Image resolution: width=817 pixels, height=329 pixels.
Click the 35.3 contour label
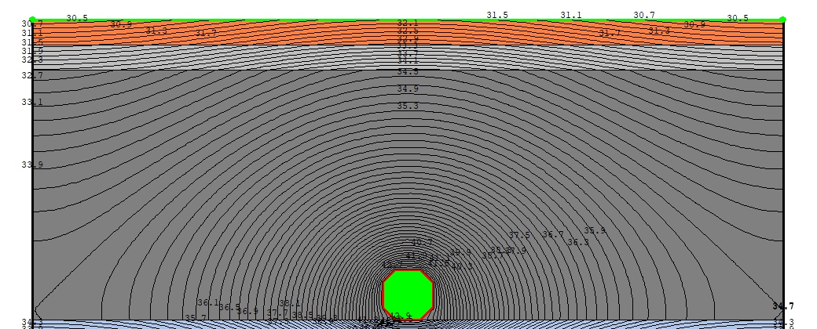(x=408, y=106)
